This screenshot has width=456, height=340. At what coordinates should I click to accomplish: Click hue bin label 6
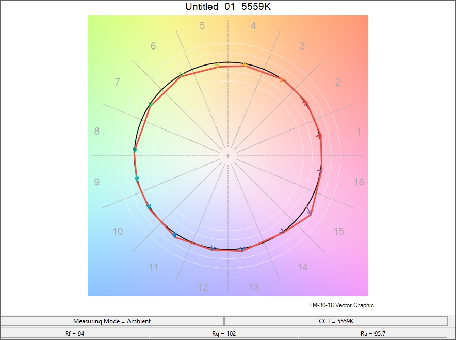pos(153,46)
